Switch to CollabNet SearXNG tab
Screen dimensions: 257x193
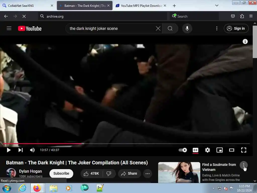[28, 6]
